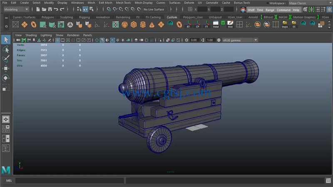Viewport: 333px width, 187px height.
Task: Toggle select by component type mode
Action: [x=91, y=9]
